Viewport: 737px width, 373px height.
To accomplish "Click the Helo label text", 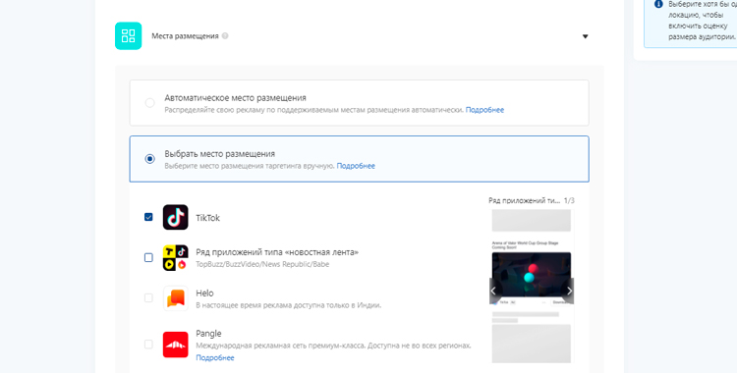I will pos(204,293).
